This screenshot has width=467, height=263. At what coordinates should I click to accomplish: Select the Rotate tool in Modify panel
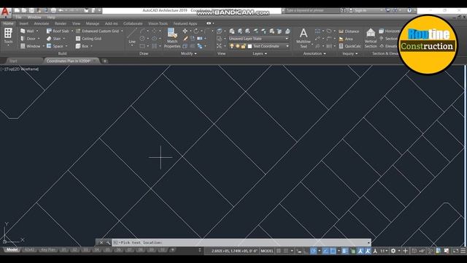tap(196, 31)
